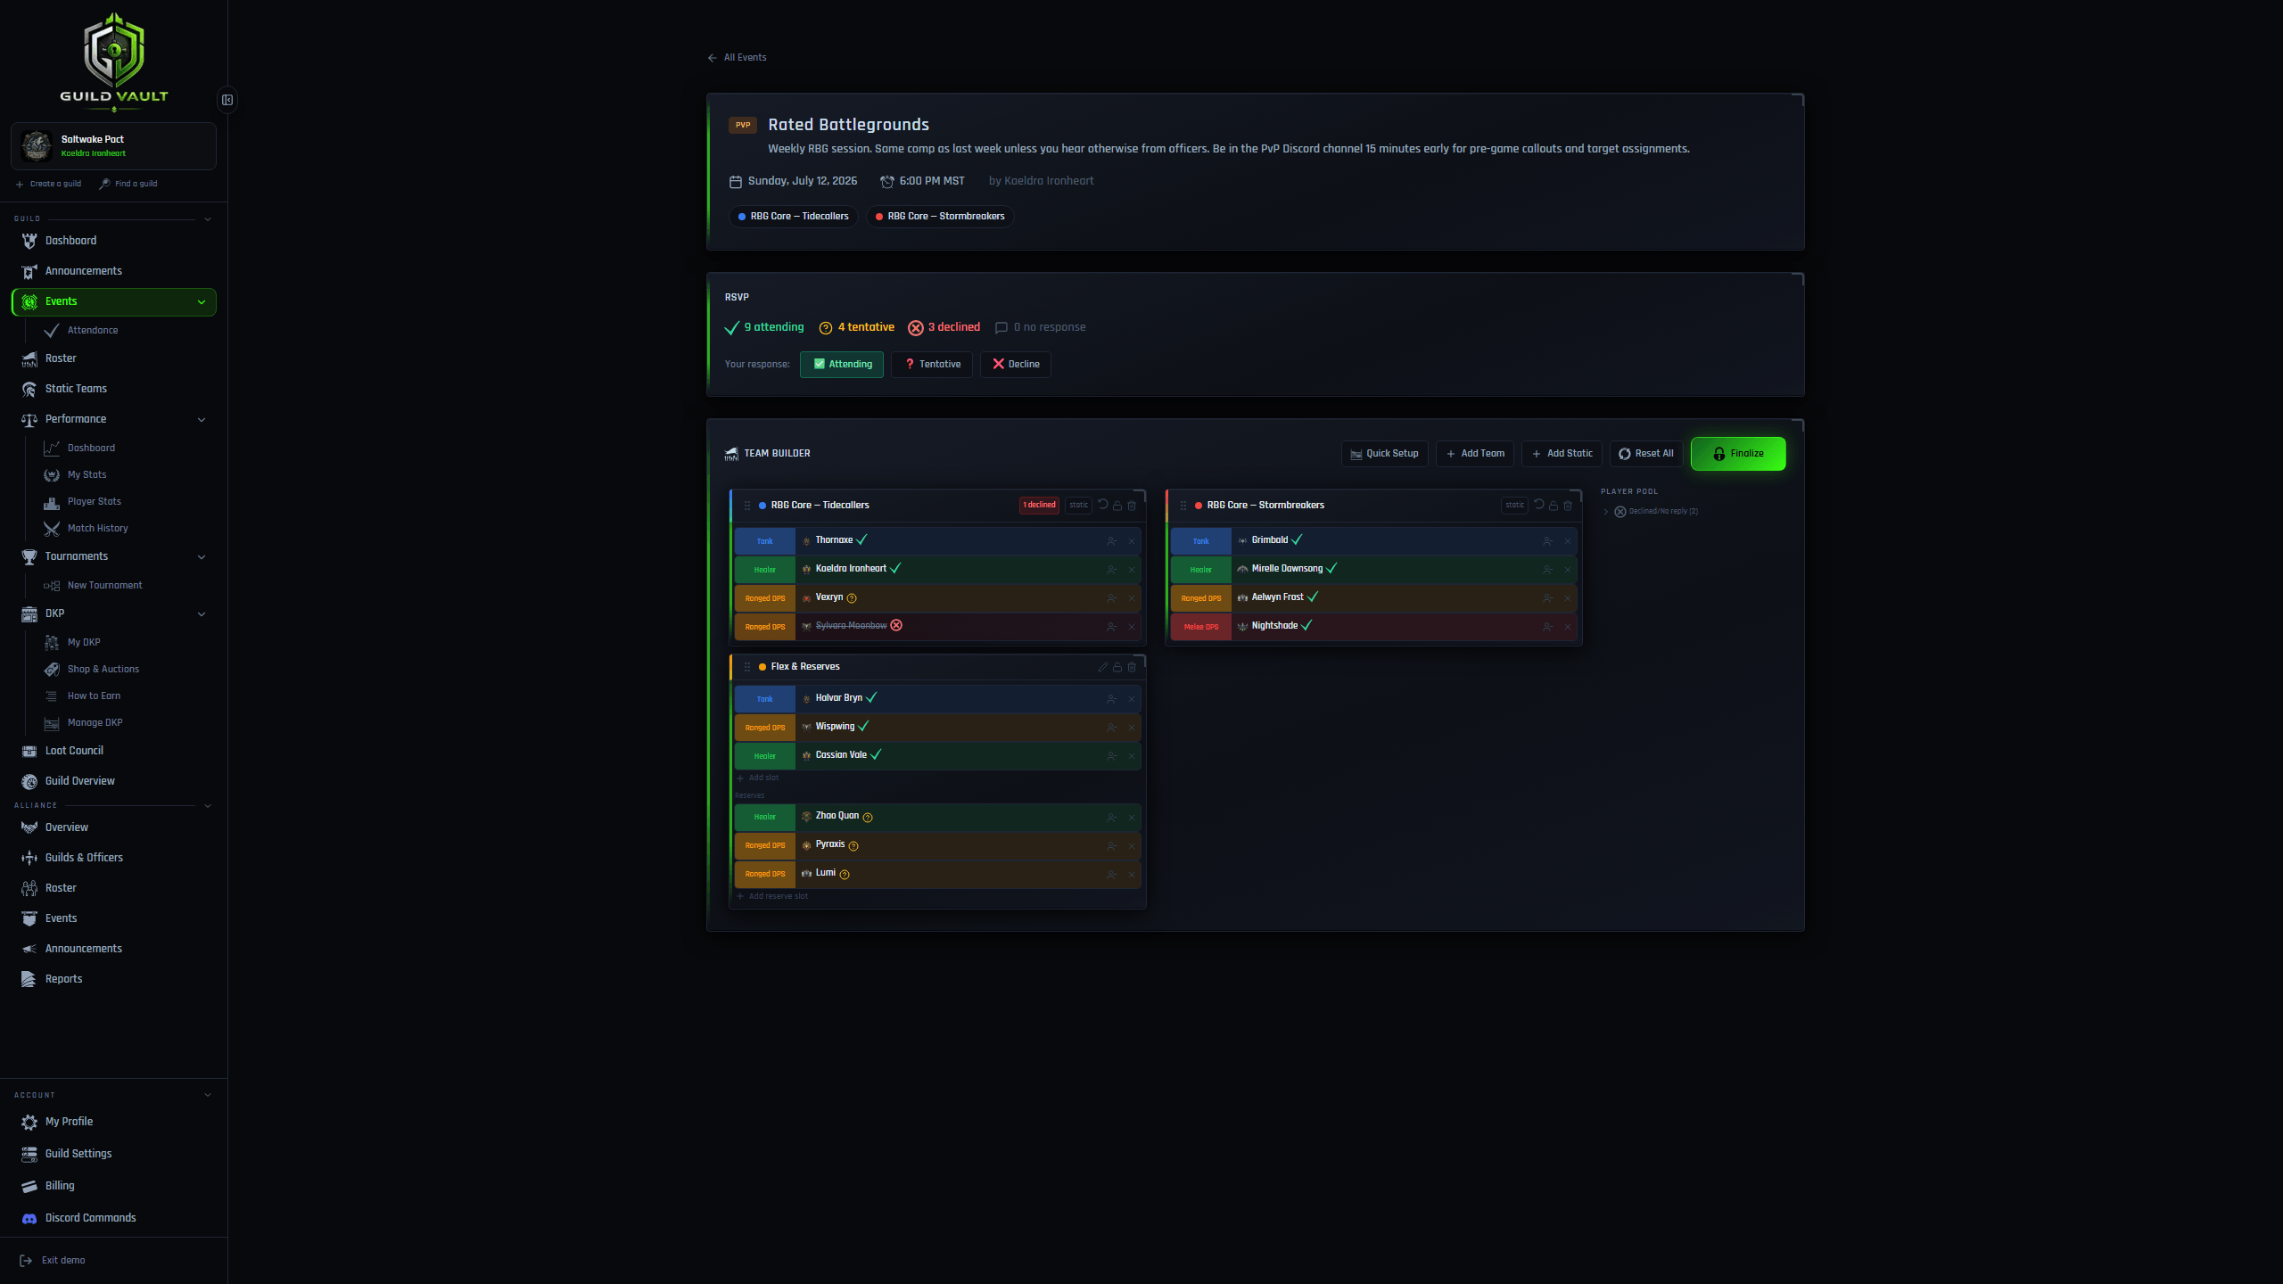Remove Nightshade slot with X

[x=1568, y=627]
